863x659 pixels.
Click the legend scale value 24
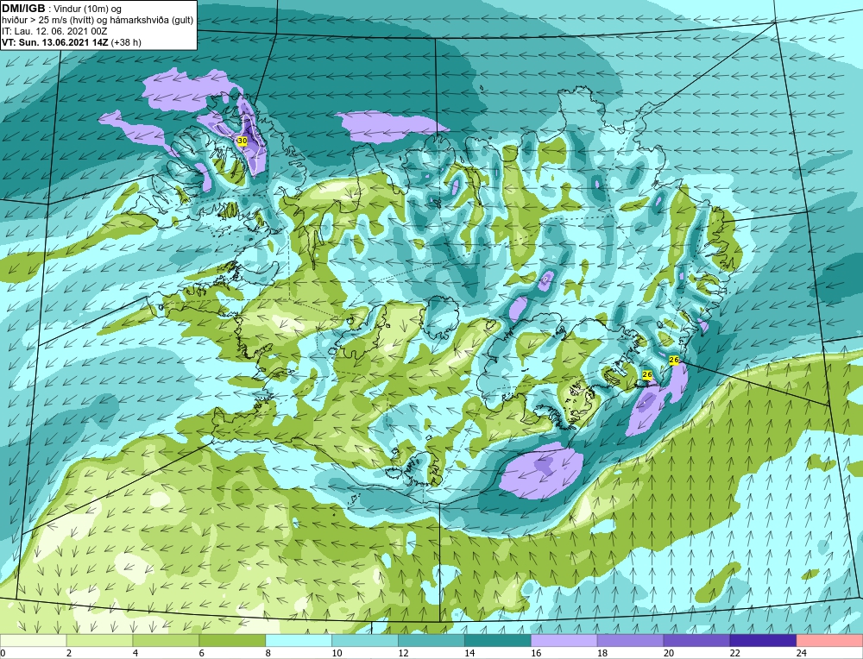pos(802,653)
